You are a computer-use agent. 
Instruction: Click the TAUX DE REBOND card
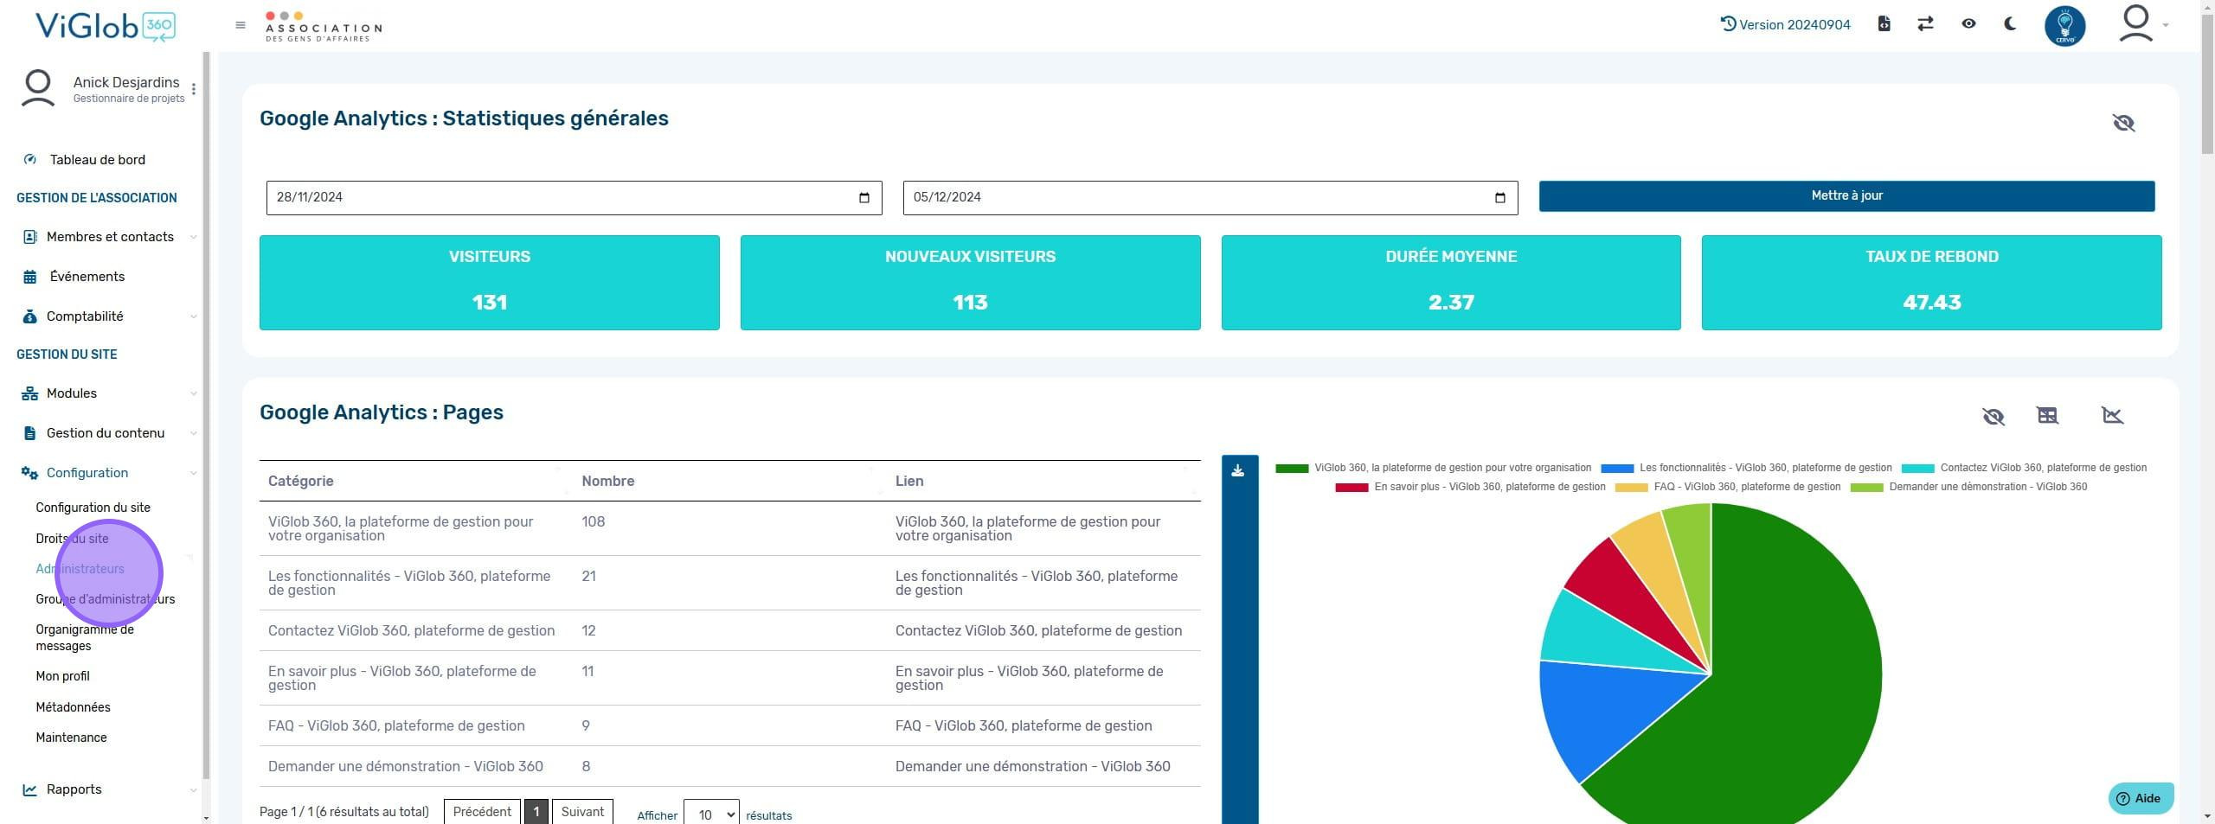[1931, 283]
